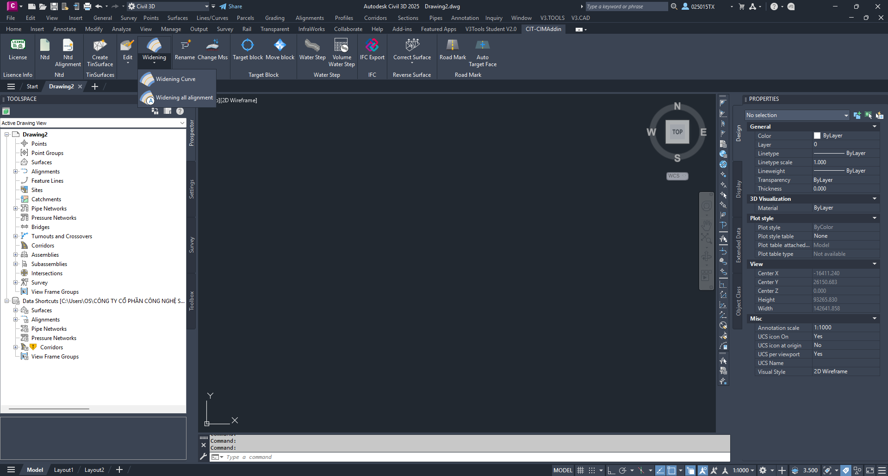Expand the Pipe Networks tree node

[15, 209]
